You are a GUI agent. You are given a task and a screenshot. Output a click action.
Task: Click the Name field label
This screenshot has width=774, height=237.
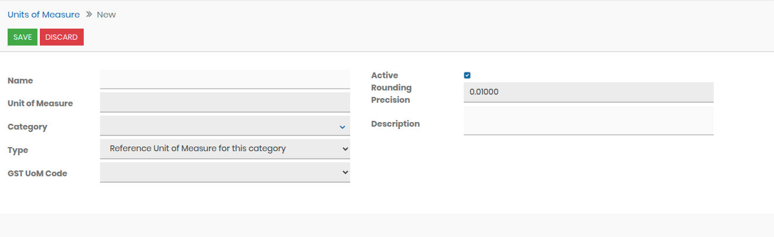click(x=20, y=81)
